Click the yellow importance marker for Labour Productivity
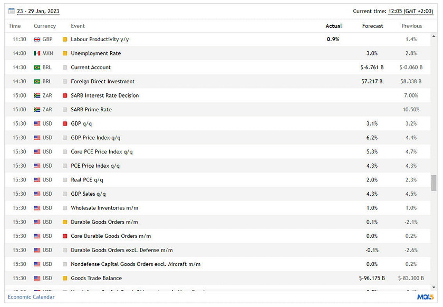The image size is (443, 307). click(x=65, y=40)
